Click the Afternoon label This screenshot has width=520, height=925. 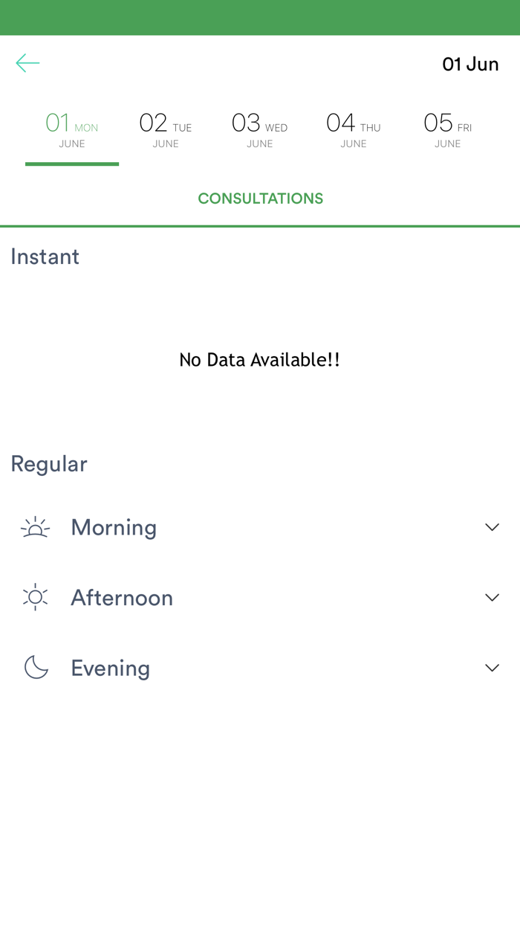[x=122, y=597]
